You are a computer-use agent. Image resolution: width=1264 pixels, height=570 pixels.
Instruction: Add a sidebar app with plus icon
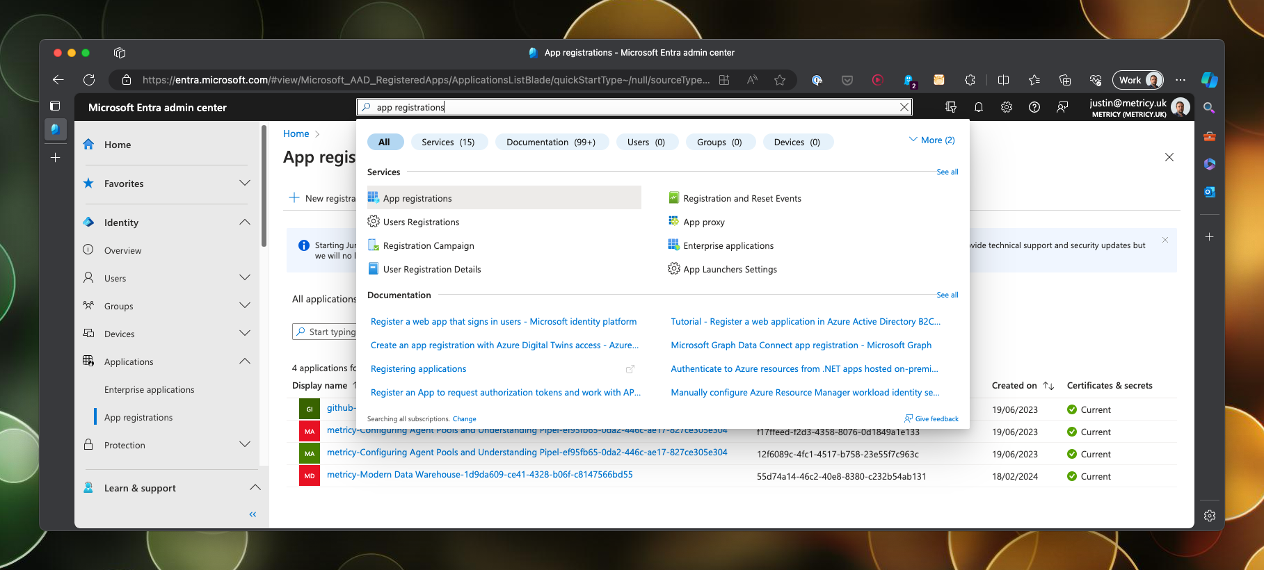(1210, 237)
